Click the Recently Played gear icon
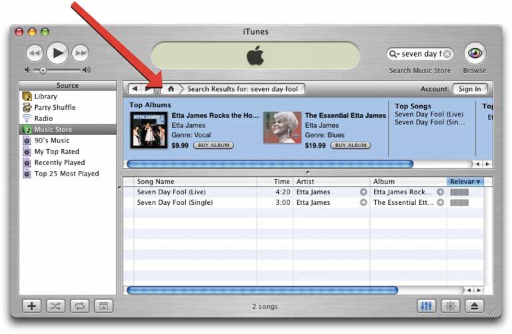 click(x=27, y=163)
